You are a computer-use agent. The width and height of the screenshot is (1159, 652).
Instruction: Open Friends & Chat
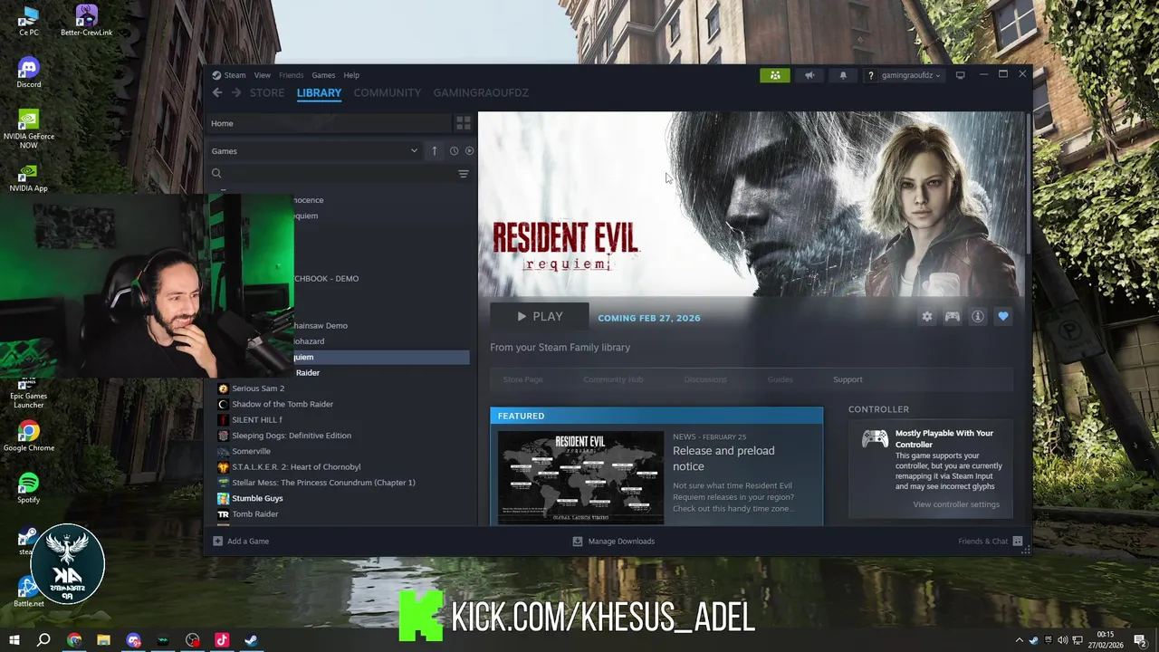[x=991, y=542]
